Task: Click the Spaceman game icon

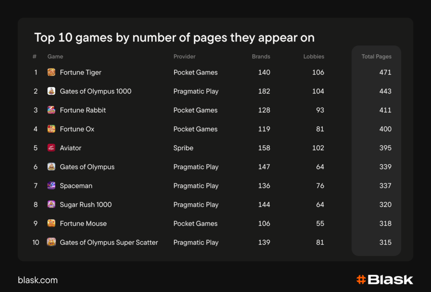Action: [x=51, y=186]
